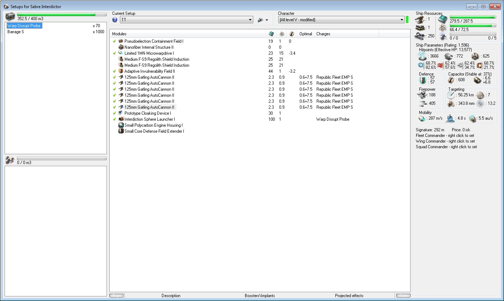Viewport: 504px width, 301px height.
Task: Expand the arrow next to the ship tools icon
Action: pos(267,20)
